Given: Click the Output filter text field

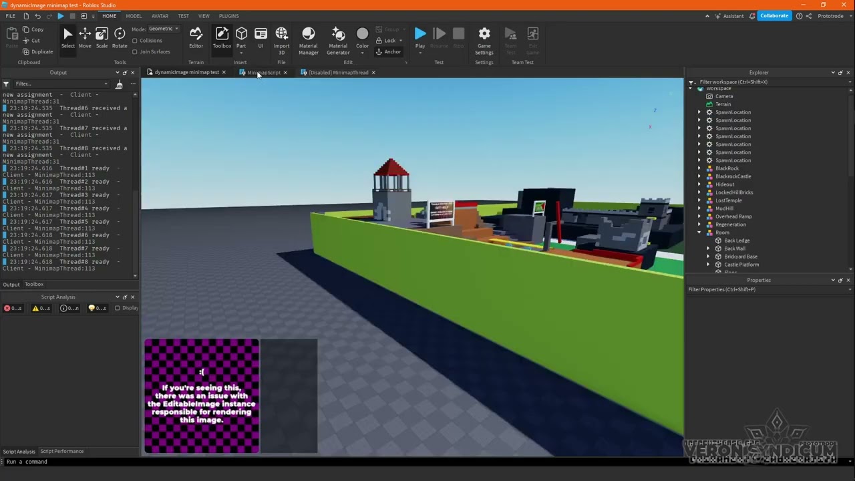Looking at the screenshot, I should click(61, 84).
